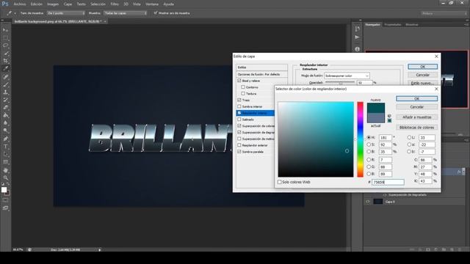
Task: Toggle Quick Mask mode icon
Action: 5,200
